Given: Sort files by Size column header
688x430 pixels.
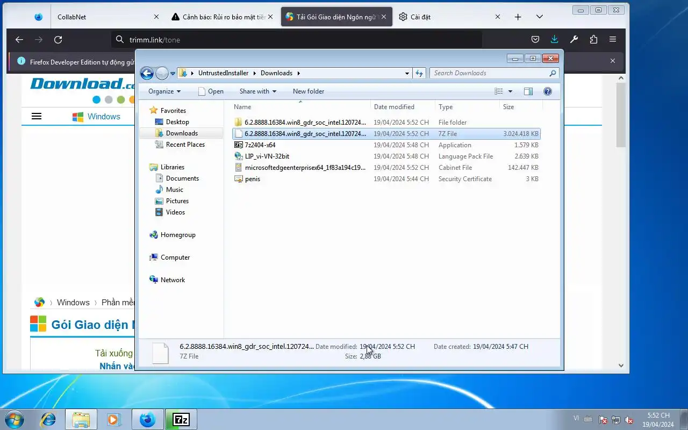Looking at the screenshot, I should 520,107.
